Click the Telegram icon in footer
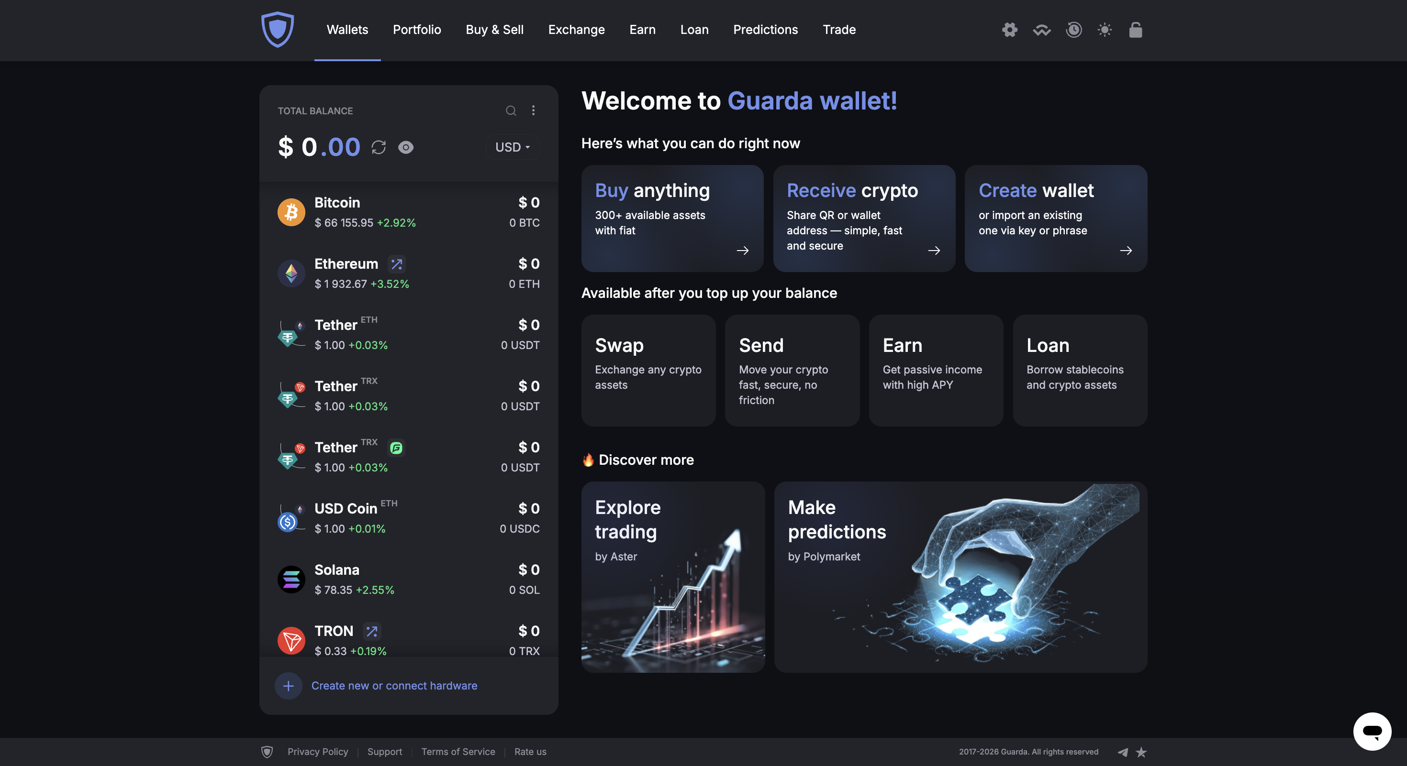 pyautogui.click(x=1122, y=752)
